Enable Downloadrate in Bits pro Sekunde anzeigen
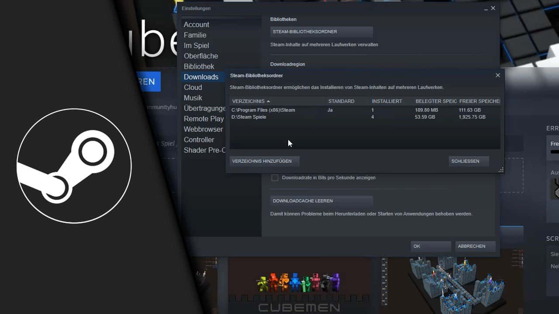Screen dimensions: 559x314 pyautogui.click(x=275, y=177)
